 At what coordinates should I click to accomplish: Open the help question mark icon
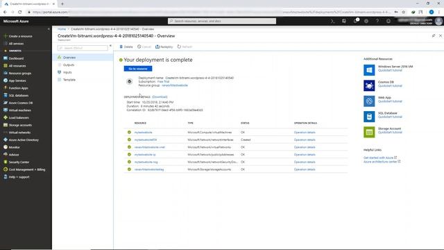pos(377,21)
